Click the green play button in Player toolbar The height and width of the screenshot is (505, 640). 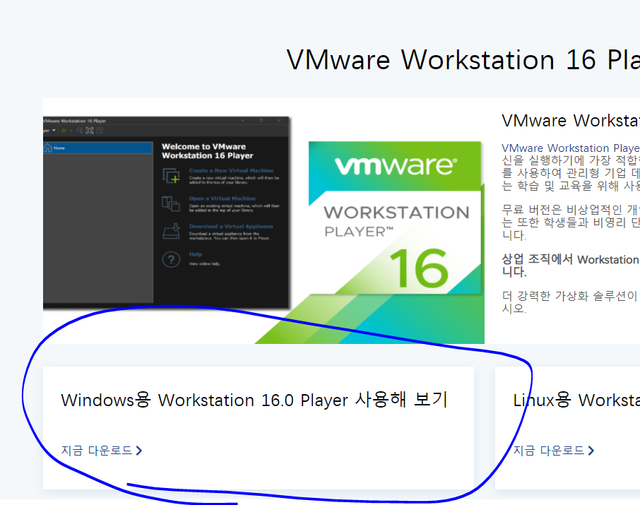pos(64,130)
